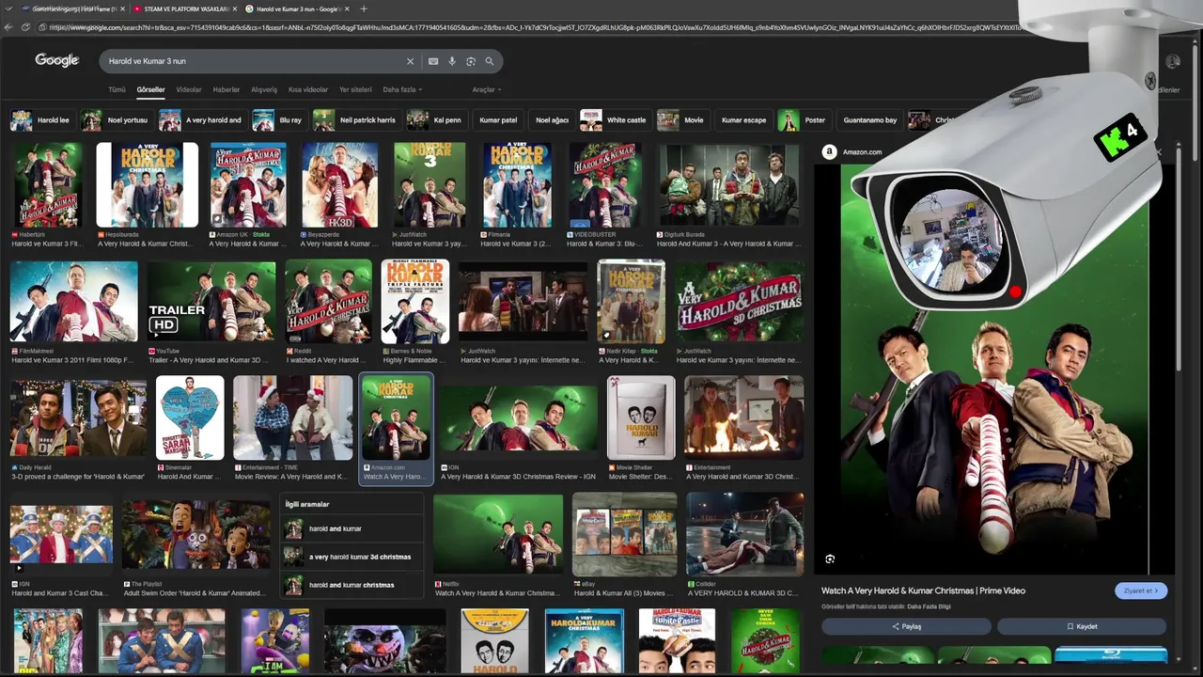Select the Poster filter chip
This screenshot has width=1203, height=677.
pyautogui.click(x=804, y=120)
